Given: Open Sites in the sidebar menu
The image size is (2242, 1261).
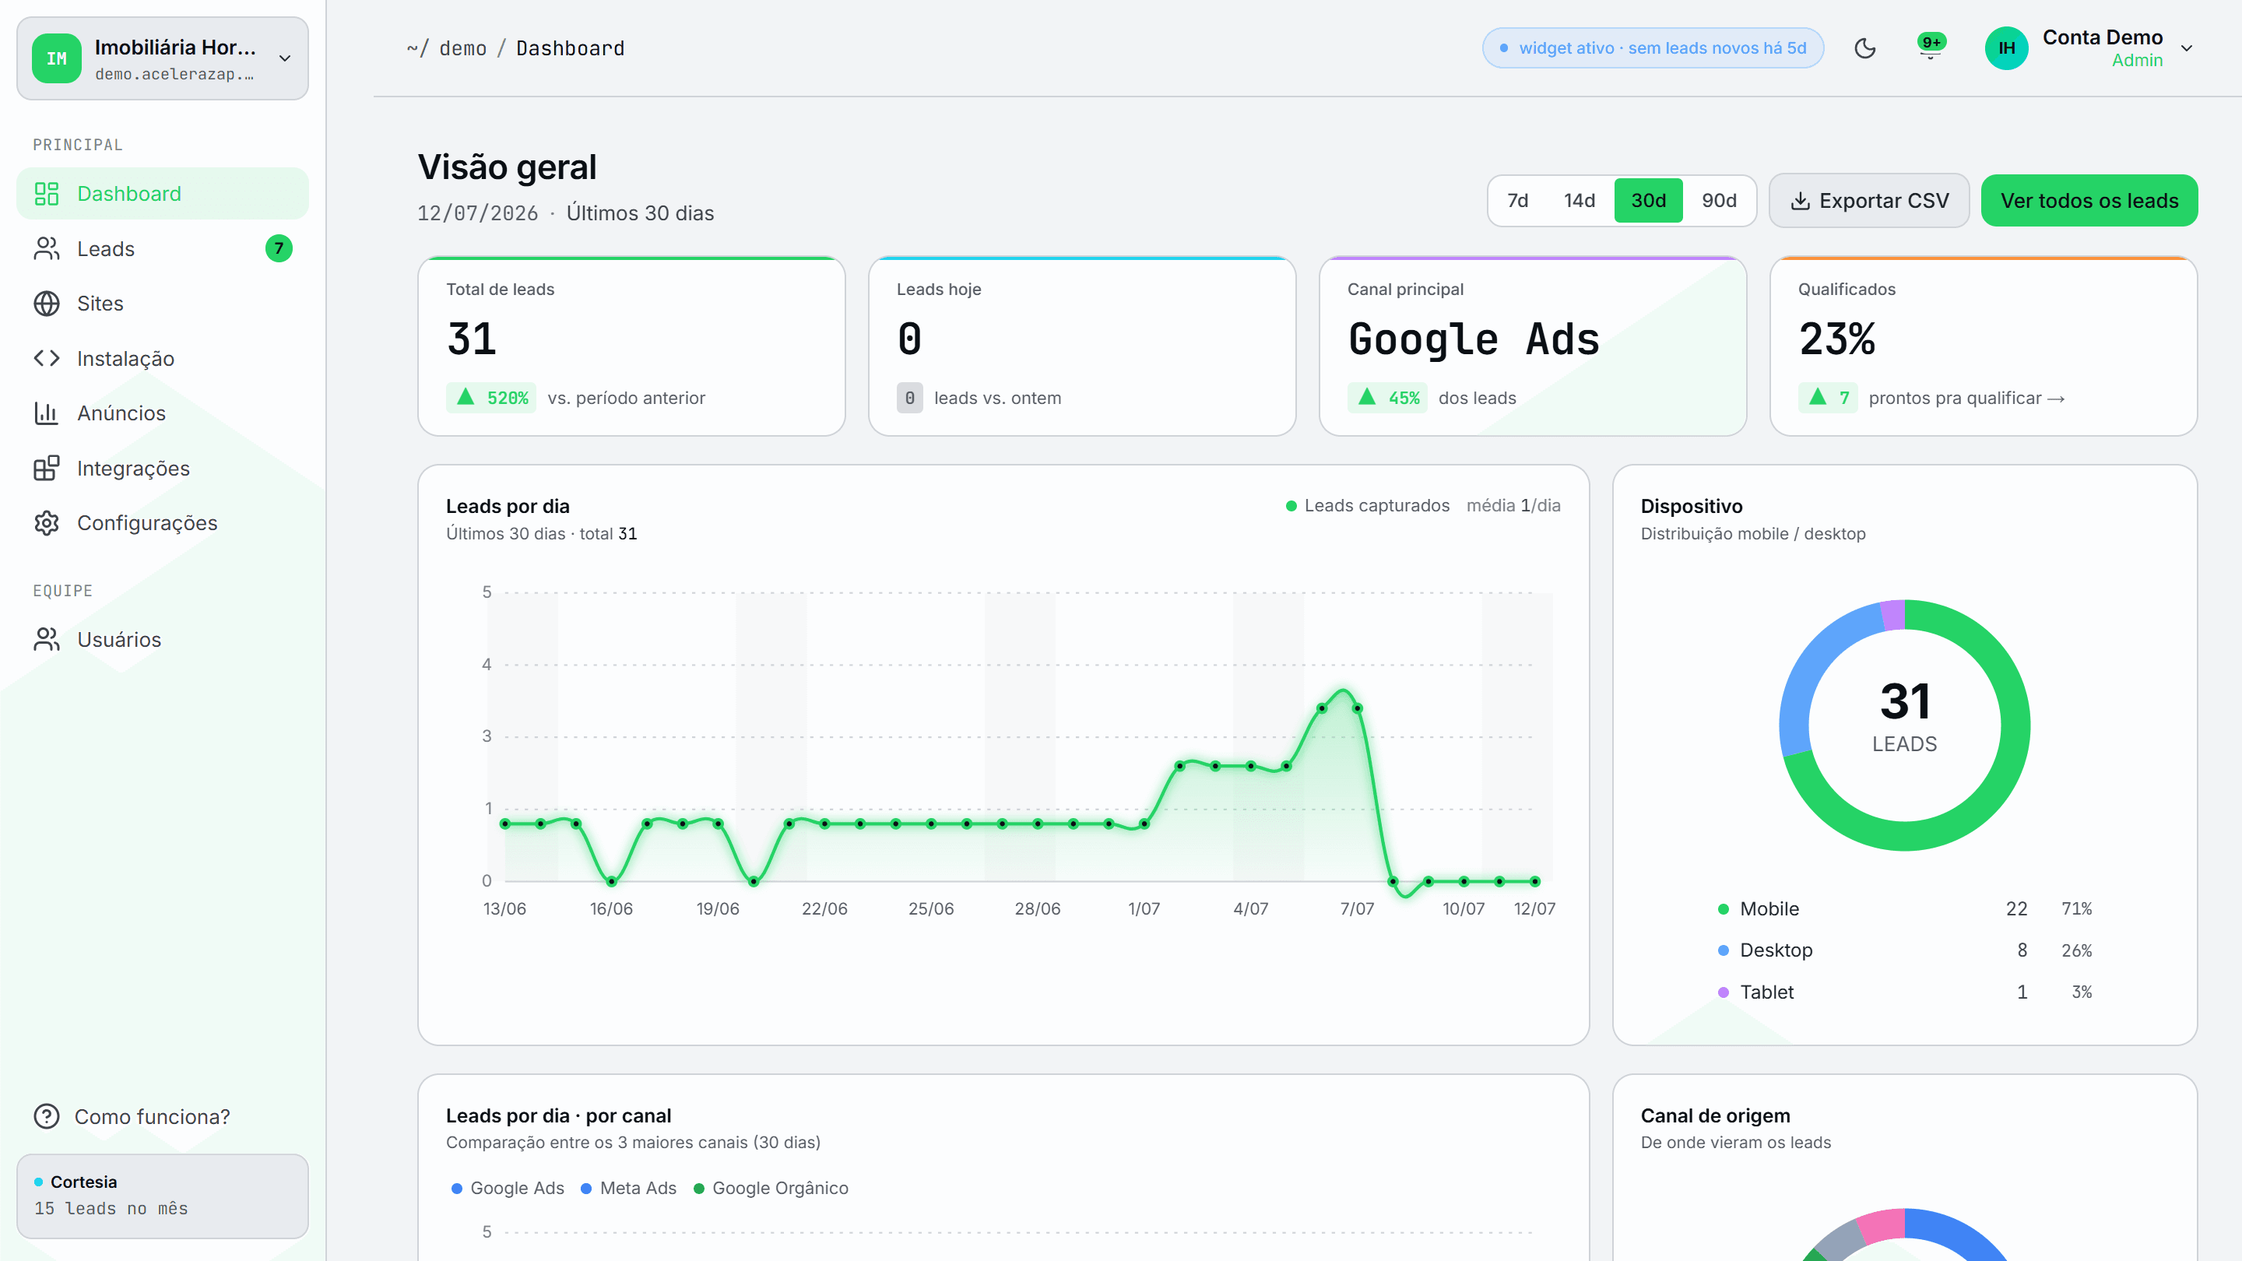Looking at the screenshot, I should 163,304.
